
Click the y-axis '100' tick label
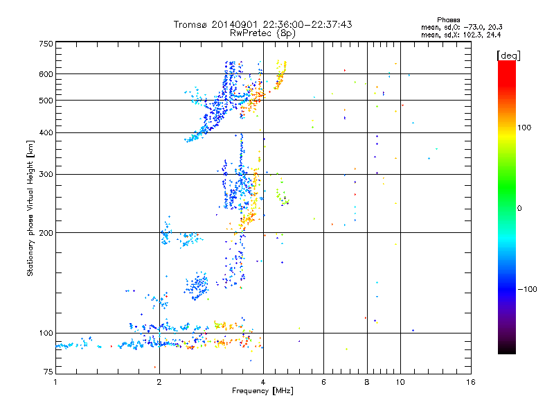(46, 333)
